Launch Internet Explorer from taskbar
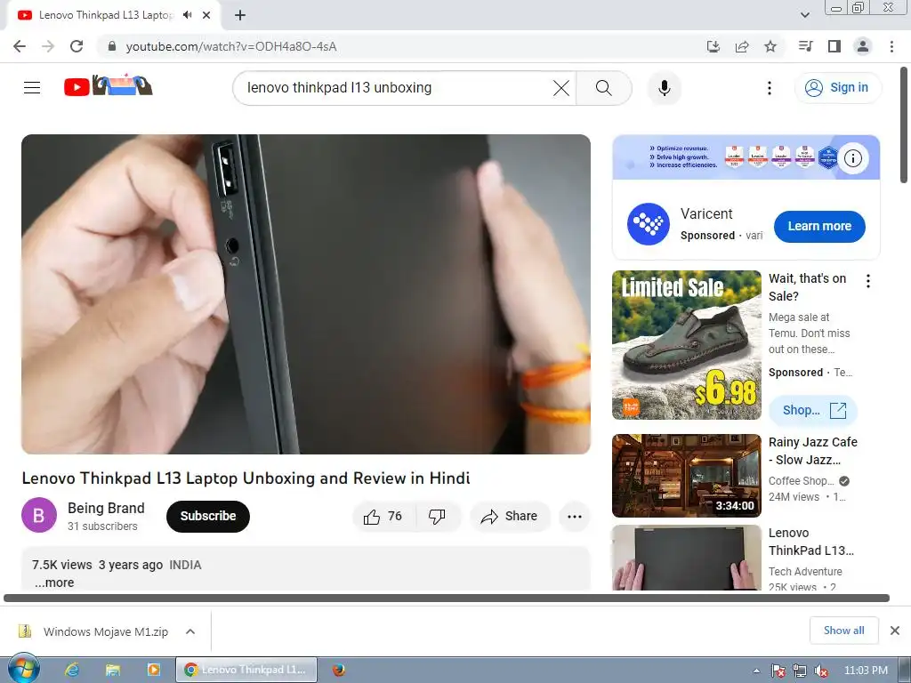The image size is (911, 683). pyautogui.click(x=72, y=670)
